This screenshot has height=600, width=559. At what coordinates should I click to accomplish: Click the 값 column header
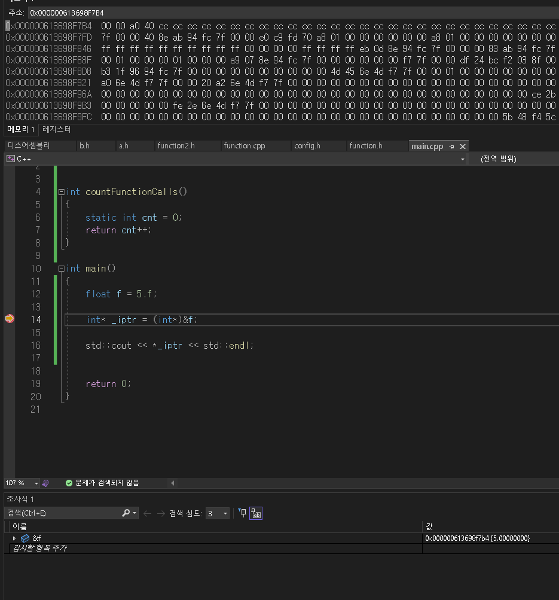pos(429,526)
